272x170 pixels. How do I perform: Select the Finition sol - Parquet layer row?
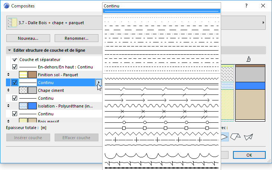pos(54,75)
